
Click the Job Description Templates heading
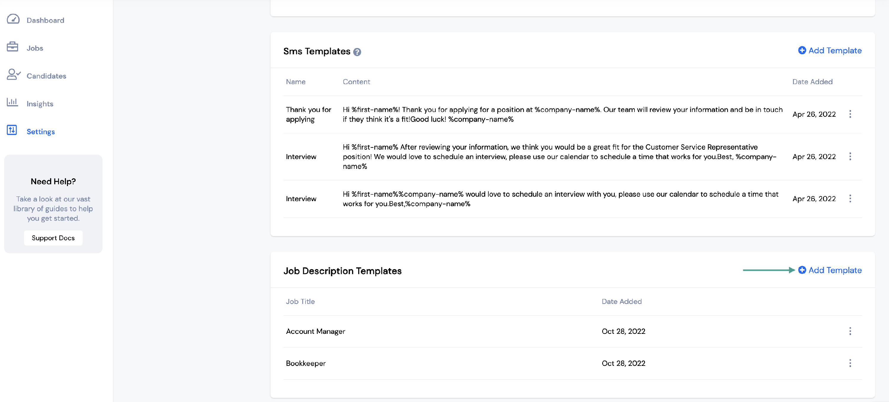click(x=342, y=271)
